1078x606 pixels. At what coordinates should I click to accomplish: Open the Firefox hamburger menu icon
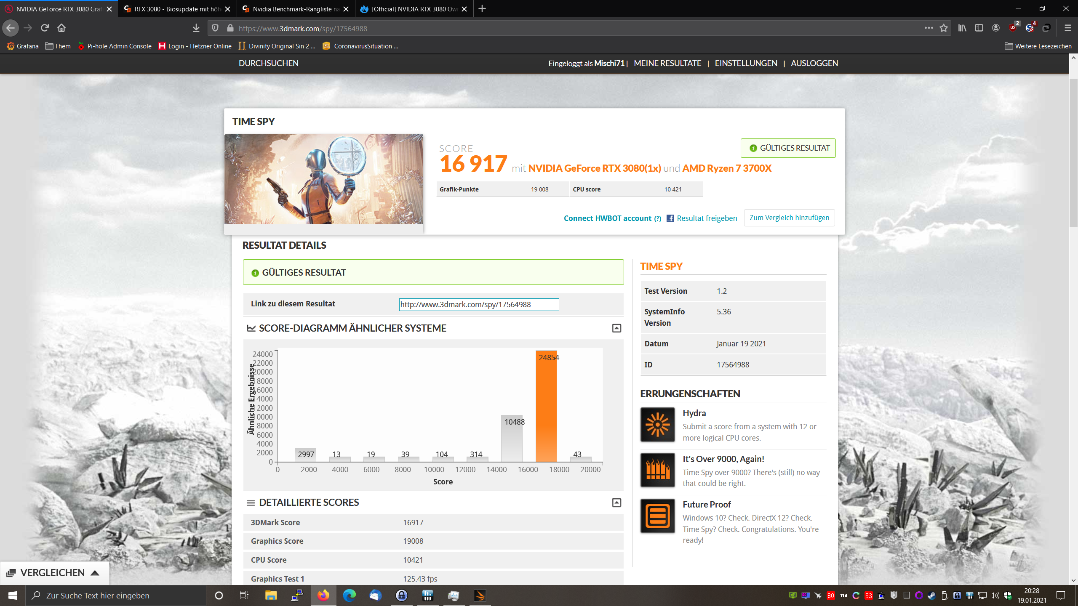point(1067,28)
